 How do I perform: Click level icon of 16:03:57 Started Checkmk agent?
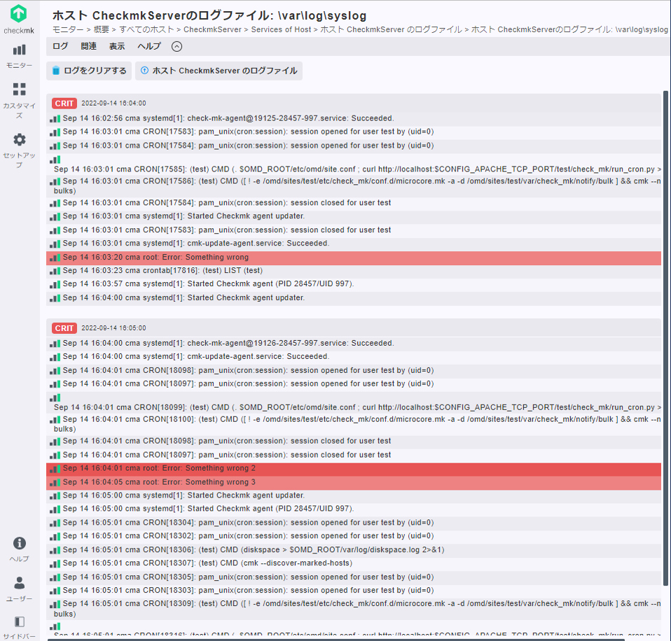click(55, 285)
